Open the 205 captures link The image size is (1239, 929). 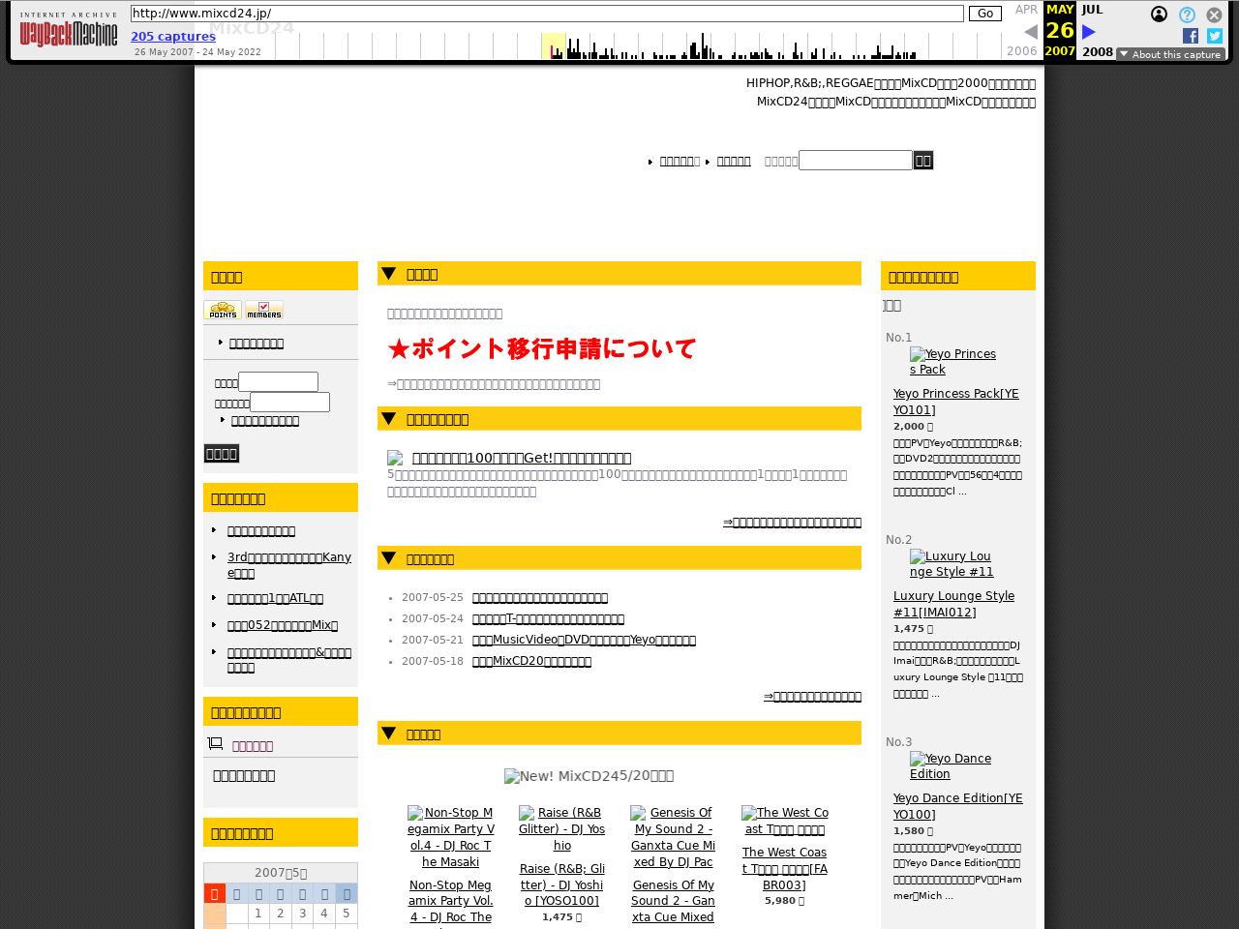coord(173,37)
